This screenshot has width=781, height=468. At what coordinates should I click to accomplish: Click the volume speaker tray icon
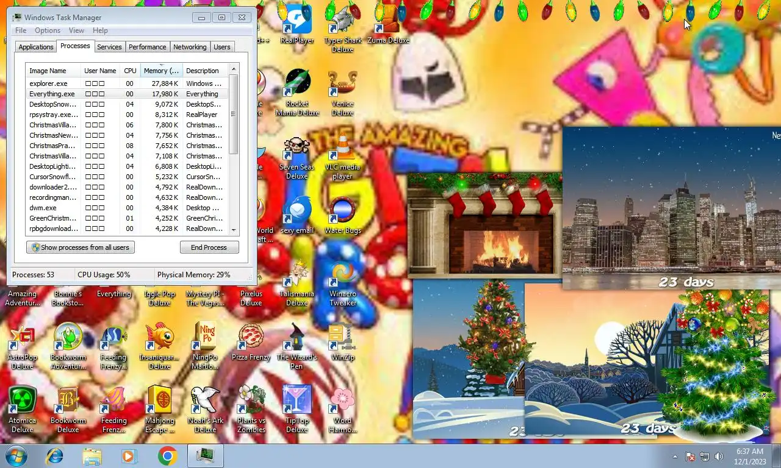(719, 456)
